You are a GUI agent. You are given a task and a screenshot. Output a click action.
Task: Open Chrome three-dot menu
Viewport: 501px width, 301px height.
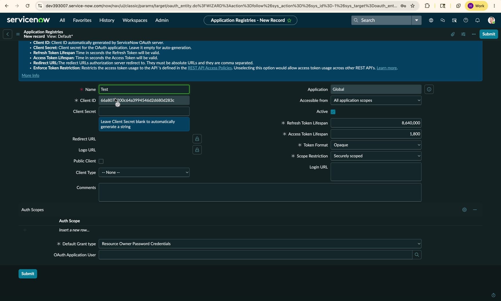494,6
